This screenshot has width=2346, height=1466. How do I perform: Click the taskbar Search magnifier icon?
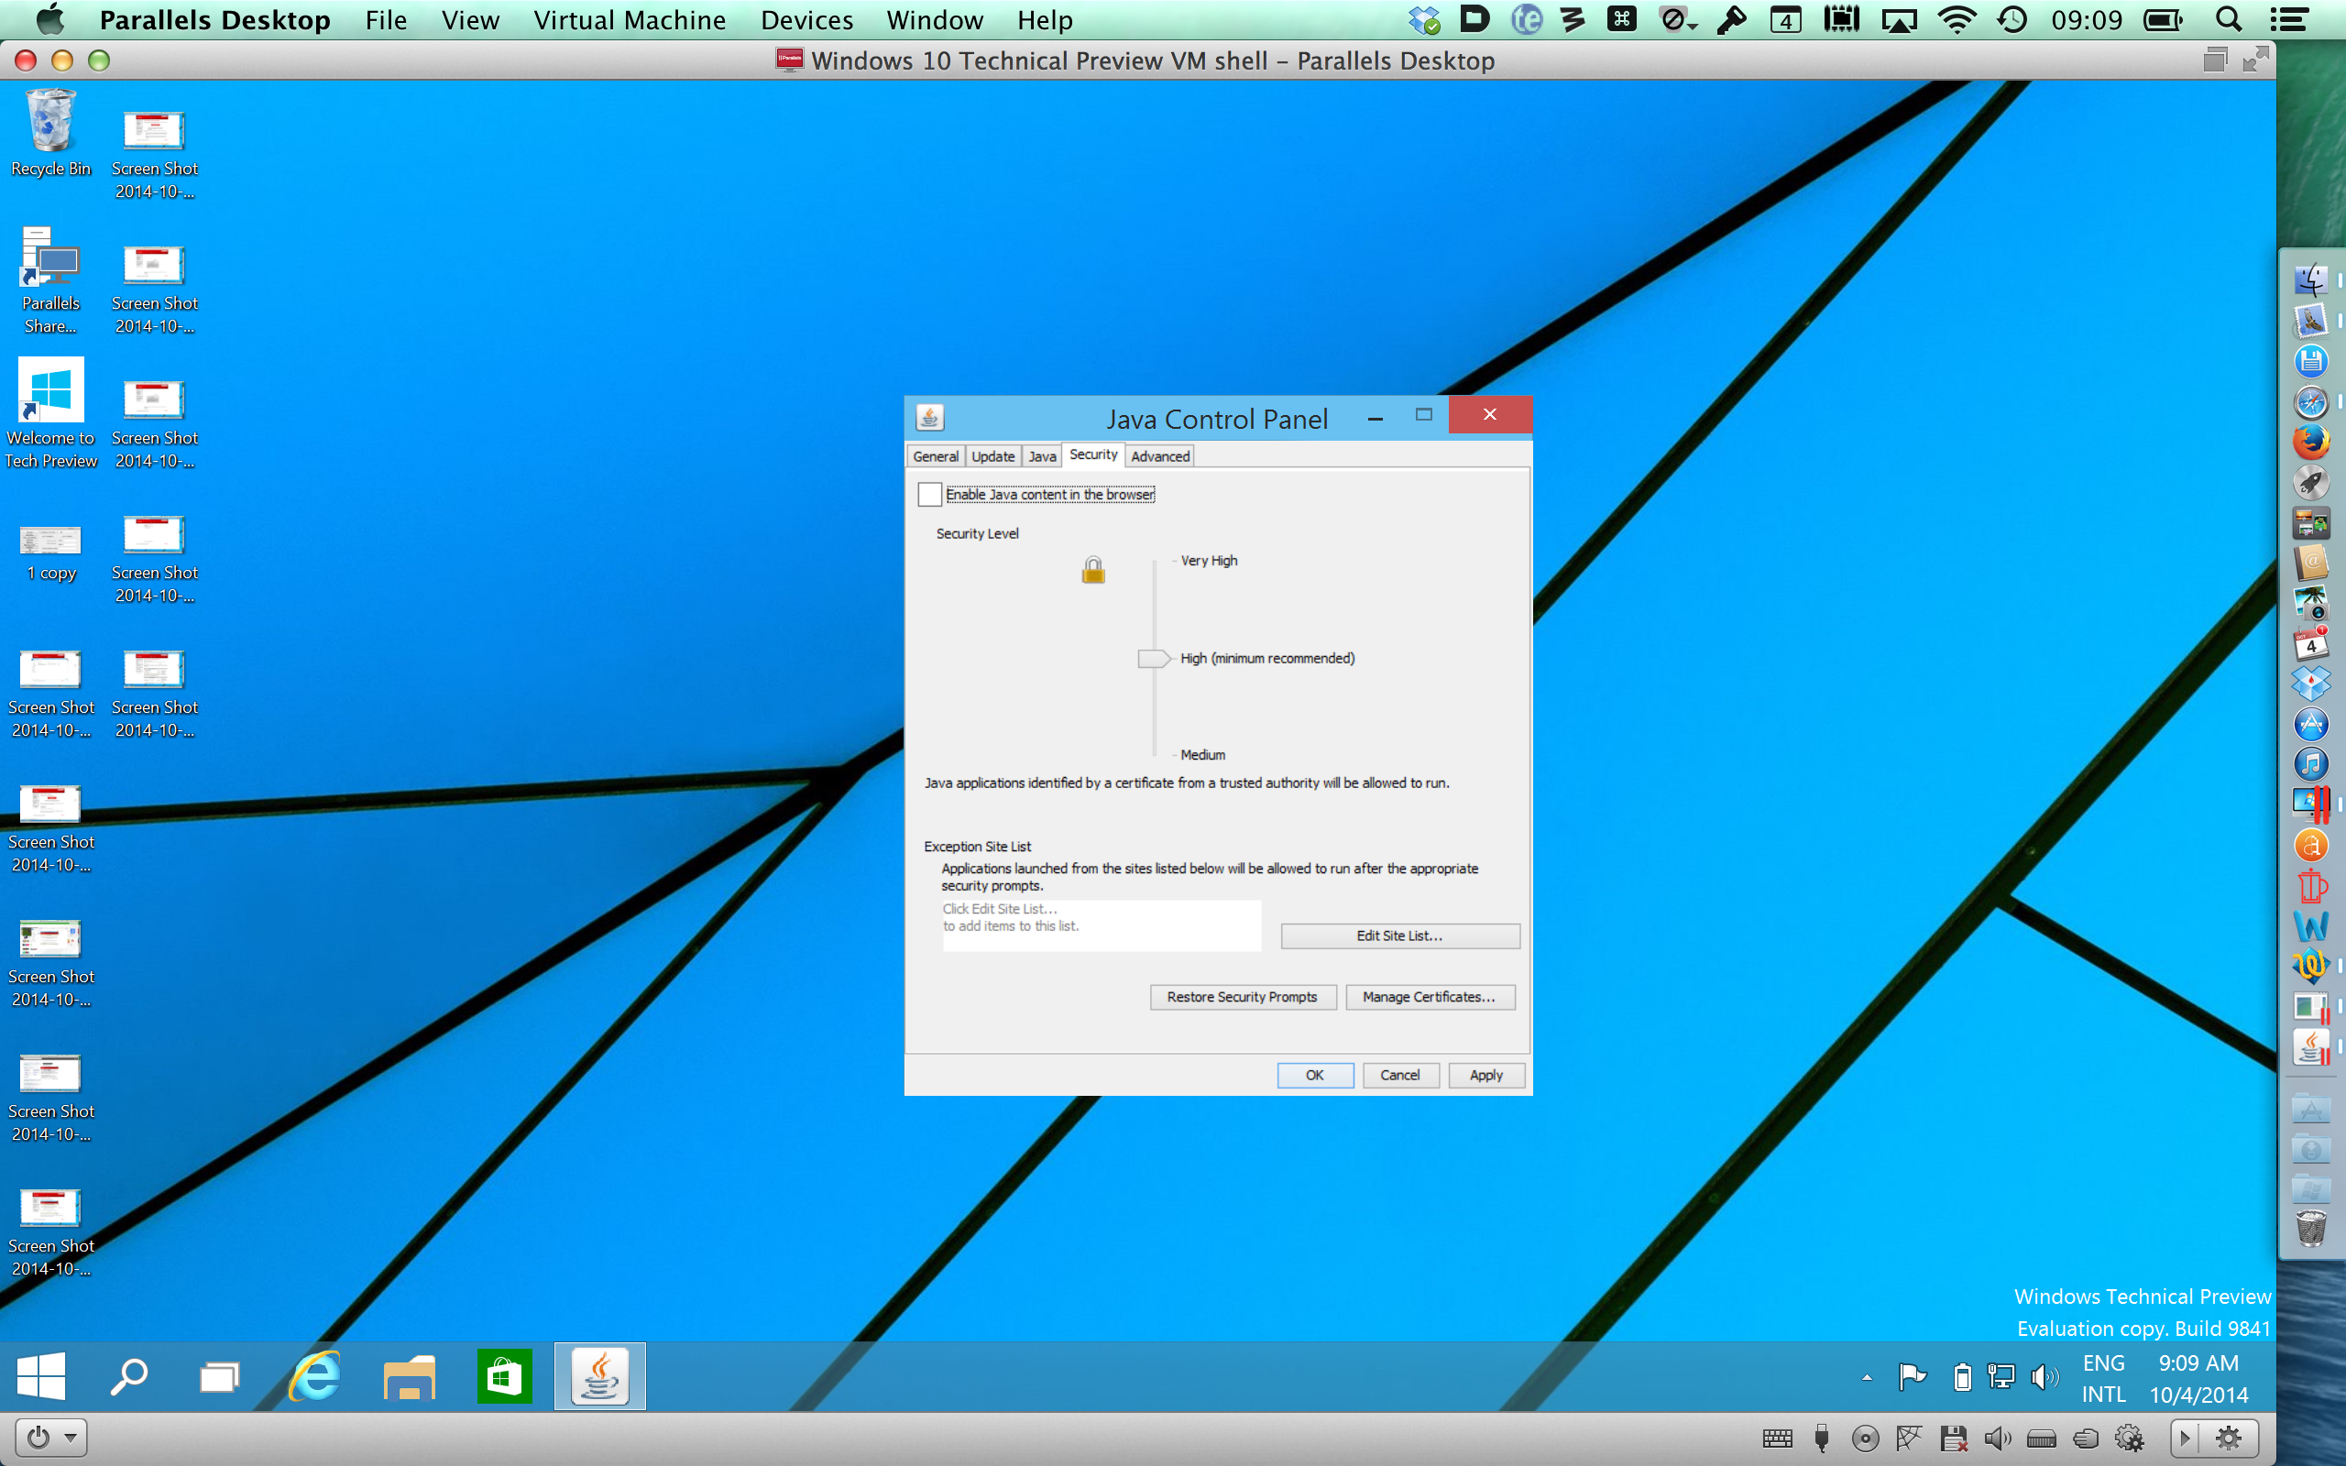[x=128, y=1376]
